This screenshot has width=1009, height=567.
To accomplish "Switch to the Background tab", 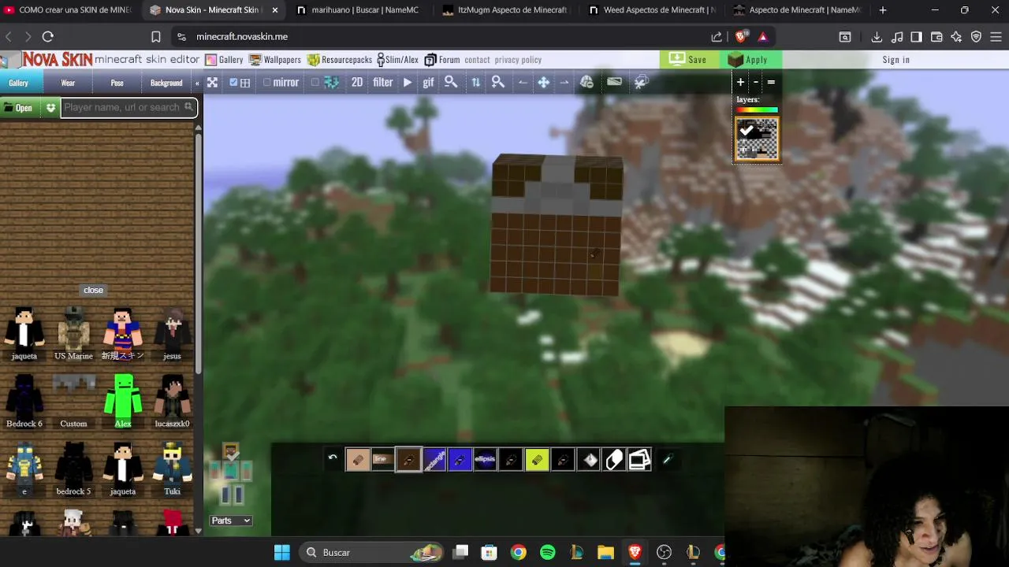I will click(166, 83).
